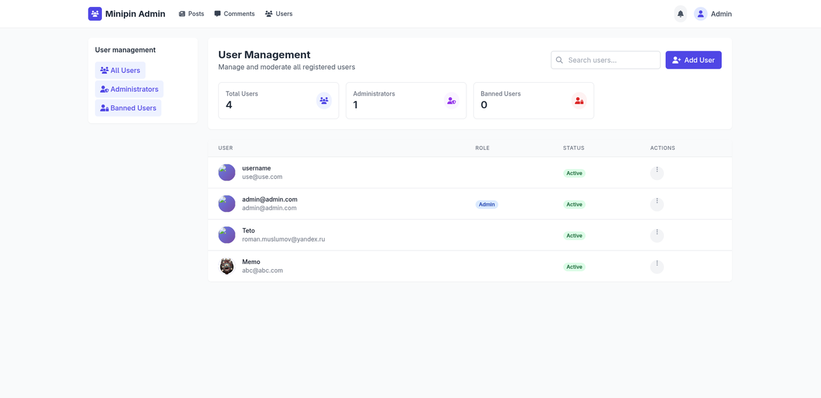This screenshot has height=398, width=821.
Task: Click the Add User button
Action: pos(693,60)
